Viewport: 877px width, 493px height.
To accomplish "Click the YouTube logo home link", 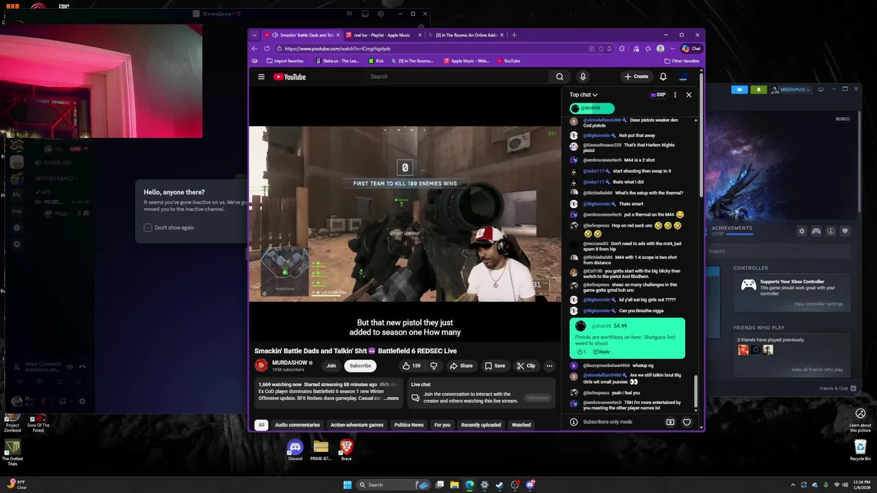I will (x=290, y=77).
